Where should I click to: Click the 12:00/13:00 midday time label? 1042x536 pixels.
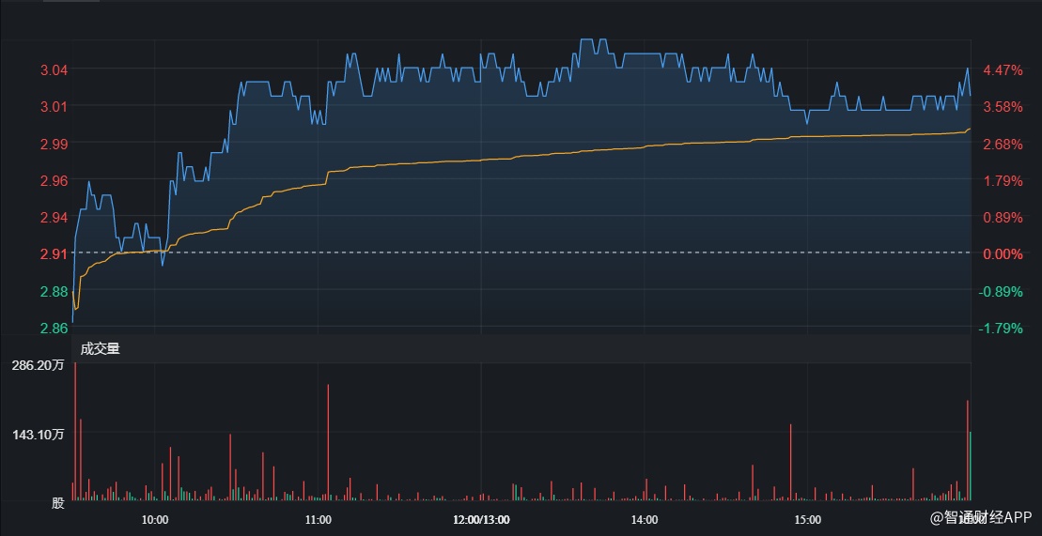(481, 519)
